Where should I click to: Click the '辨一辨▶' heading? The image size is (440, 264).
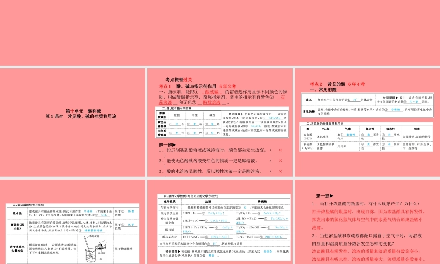[167, 145]
